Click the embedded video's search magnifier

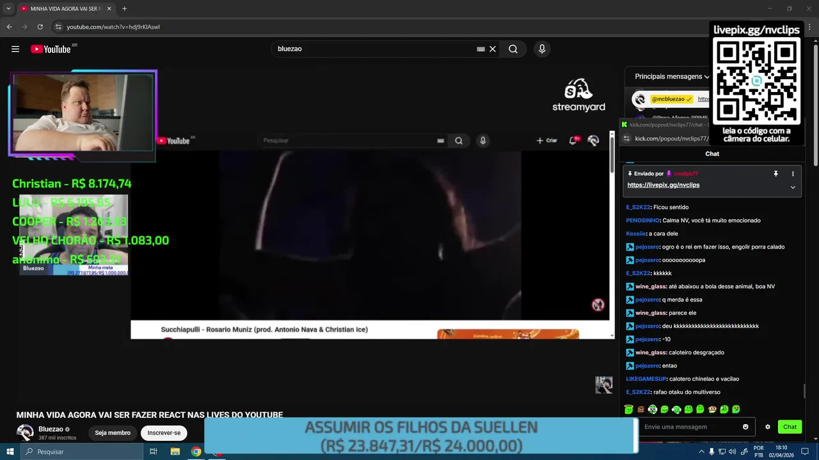click(459, 141)
